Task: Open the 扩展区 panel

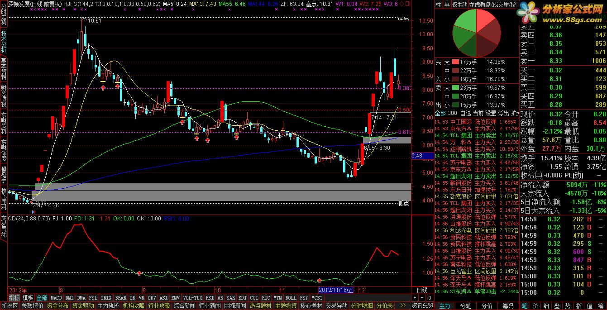Action: pyautogui.click(x=10, y=306)
